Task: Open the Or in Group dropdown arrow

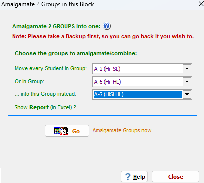Action: 187,82
